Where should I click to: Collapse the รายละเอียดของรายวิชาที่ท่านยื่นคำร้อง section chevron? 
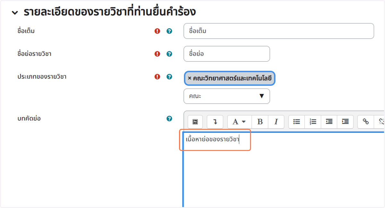coord(15,13)
